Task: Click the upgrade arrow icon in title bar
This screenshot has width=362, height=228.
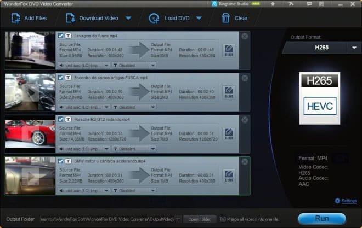Action: [x=273, y=4]
